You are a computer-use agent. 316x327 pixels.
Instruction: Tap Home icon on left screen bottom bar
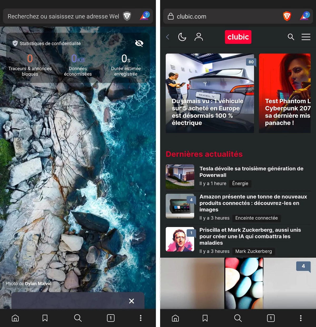coord(15,318)
